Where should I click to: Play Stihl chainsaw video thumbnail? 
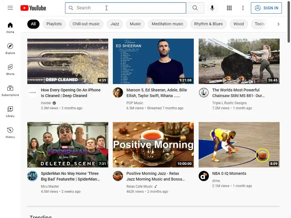click(x=239, y=61)
